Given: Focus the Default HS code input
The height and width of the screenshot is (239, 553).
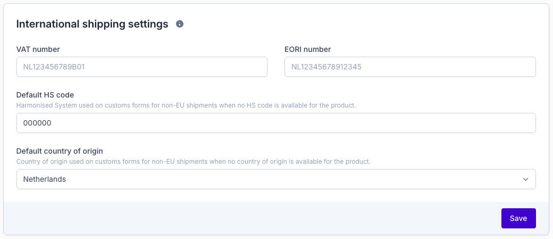Looking at the screenshot, I should pos(276,123).
